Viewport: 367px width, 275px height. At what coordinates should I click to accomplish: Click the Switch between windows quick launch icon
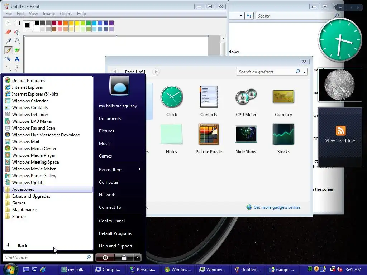[x=34, y=270]
